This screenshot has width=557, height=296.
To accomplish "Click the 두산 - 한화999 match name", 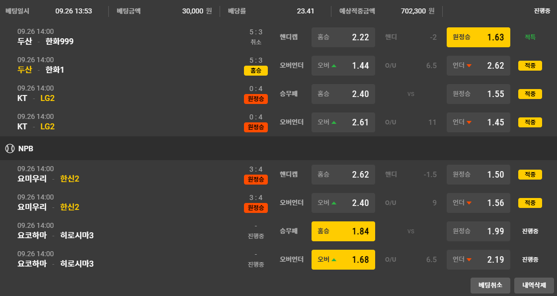I will pyautogui.click(x=45, y=41).
